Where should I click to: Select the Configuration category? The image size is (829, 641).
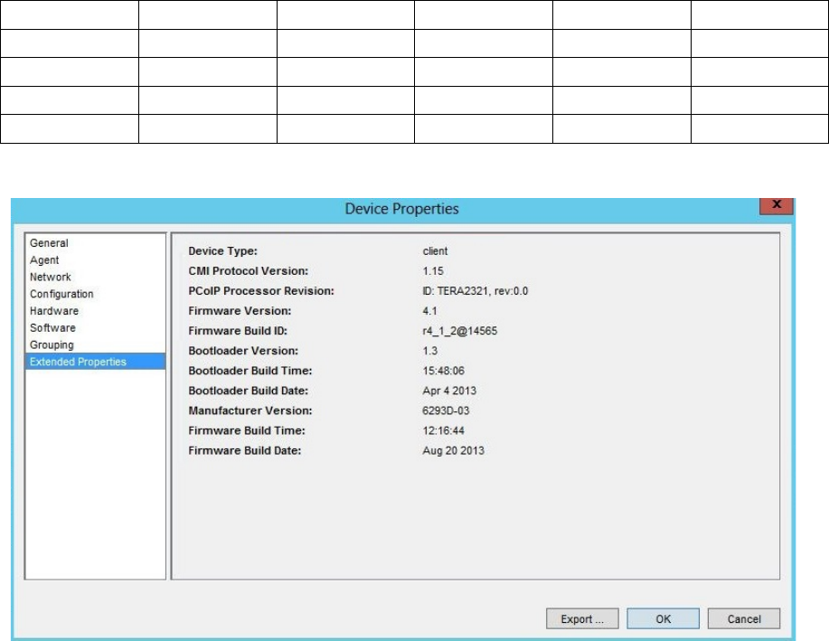[x=61, y=294]
